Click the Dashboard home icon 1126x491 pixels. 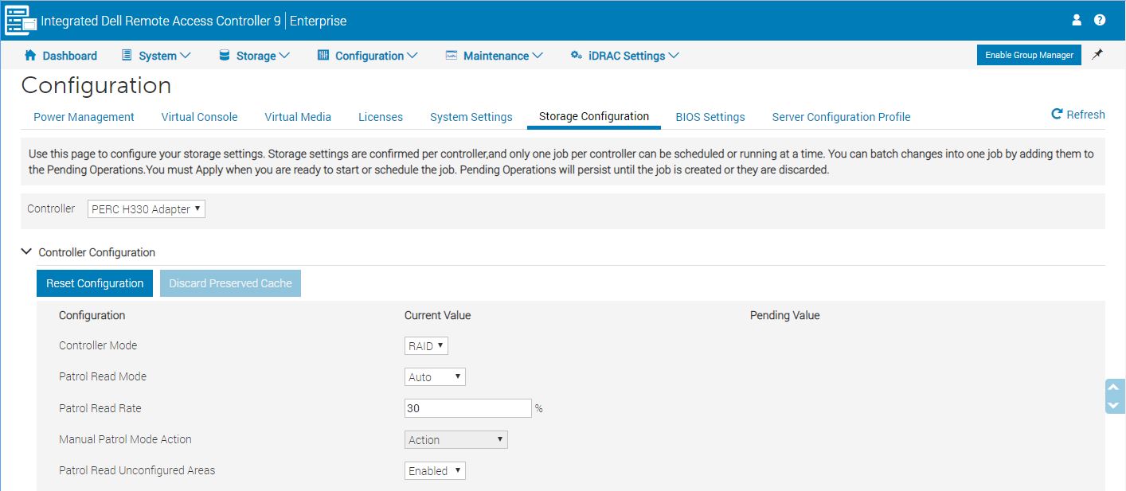point(30,56)
